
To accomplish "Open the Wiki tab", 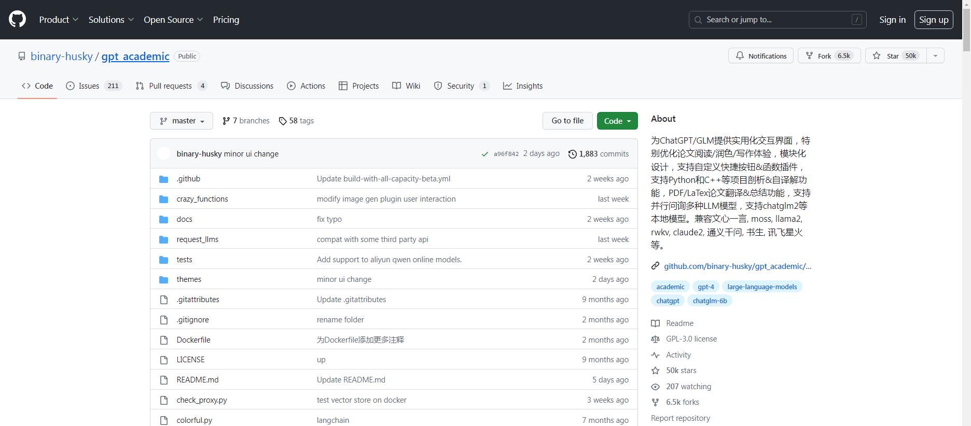I will click(406, 86).
